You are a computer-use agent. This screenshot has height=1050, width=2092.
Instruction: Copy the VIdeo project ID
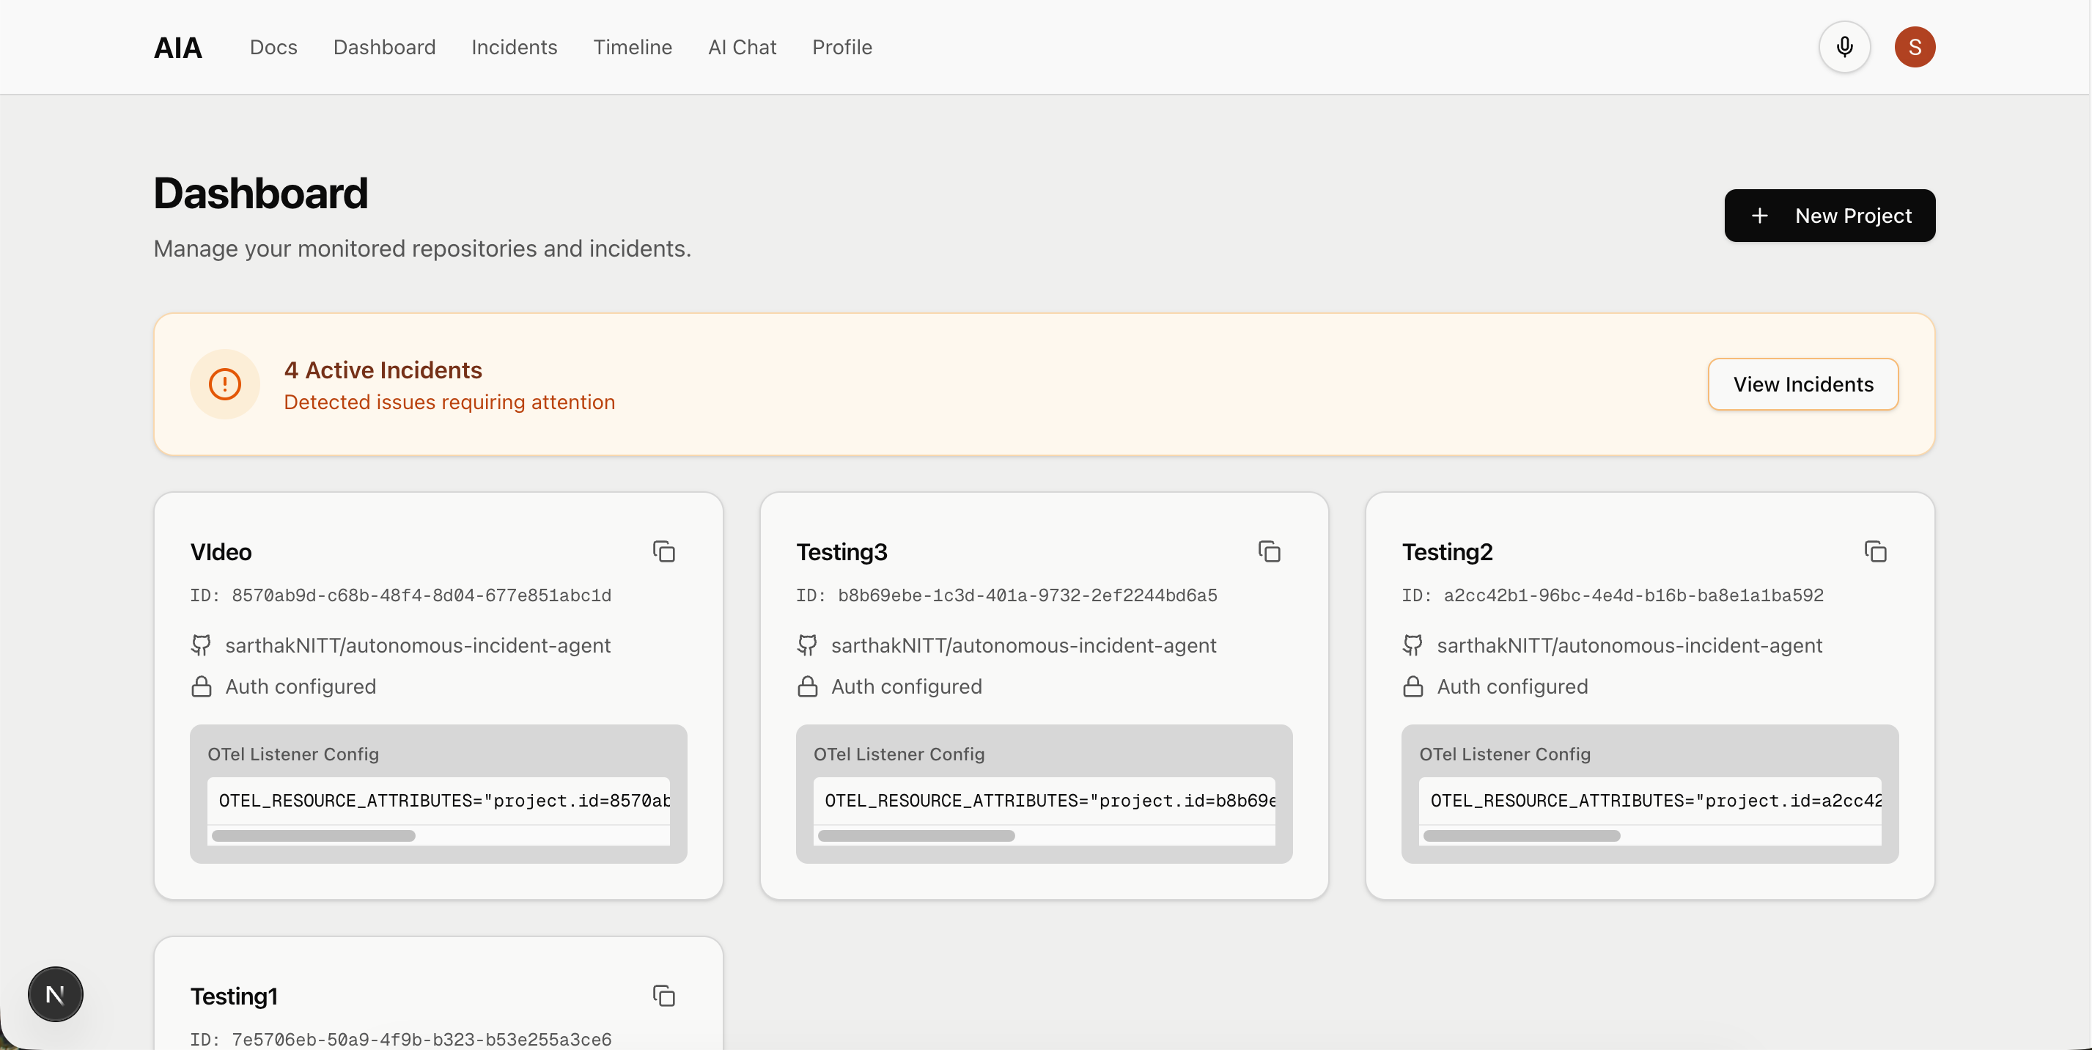[663, 551]
